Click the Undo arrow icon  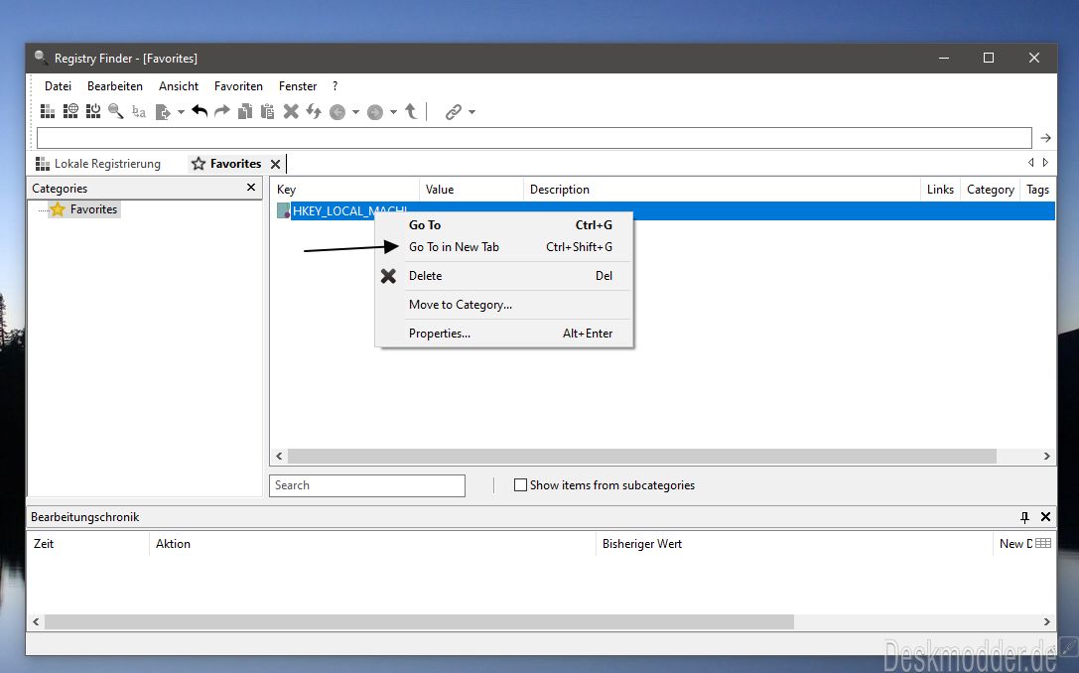(200, 111)
